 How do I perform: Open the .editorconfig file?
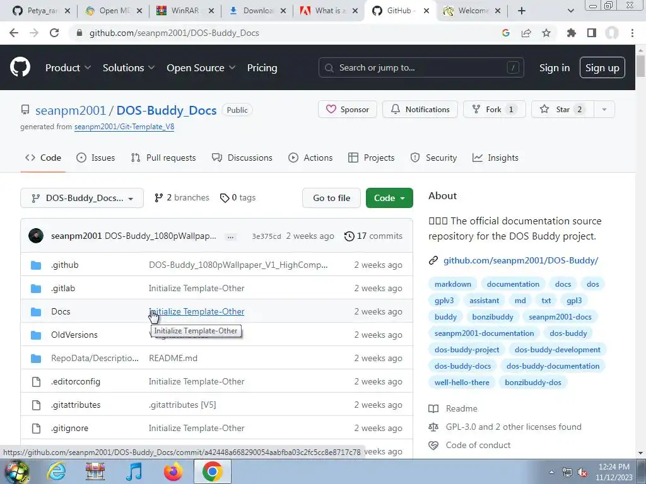click(76, 381)
